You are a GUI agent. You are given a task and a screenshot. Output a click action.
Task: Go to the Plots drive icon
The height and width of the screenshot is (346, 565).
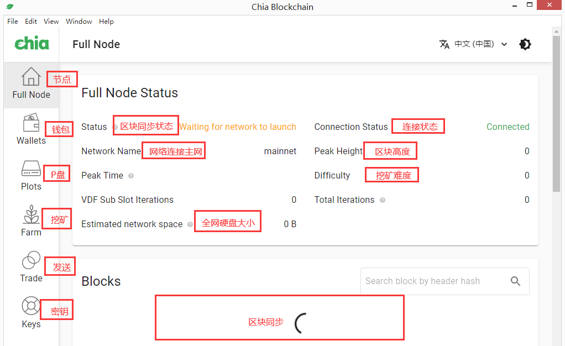click(x=31, y=169)
